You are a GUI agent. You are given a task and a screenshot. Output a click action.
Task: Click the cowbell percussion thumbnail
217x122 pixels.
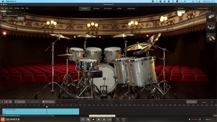tap(211, 17)
